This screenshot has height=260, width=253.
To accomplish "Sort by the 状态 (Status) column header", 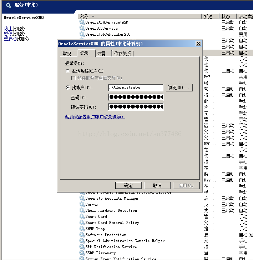I will pos(228,16).
